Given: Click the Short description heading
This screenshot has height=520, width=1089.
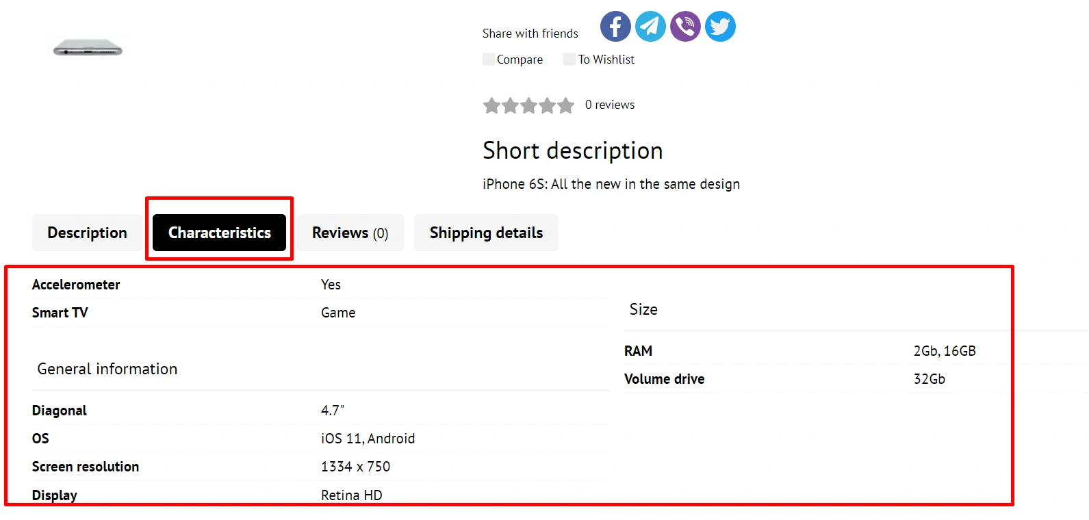Looking at the screenshot, I should pos(572,151).
